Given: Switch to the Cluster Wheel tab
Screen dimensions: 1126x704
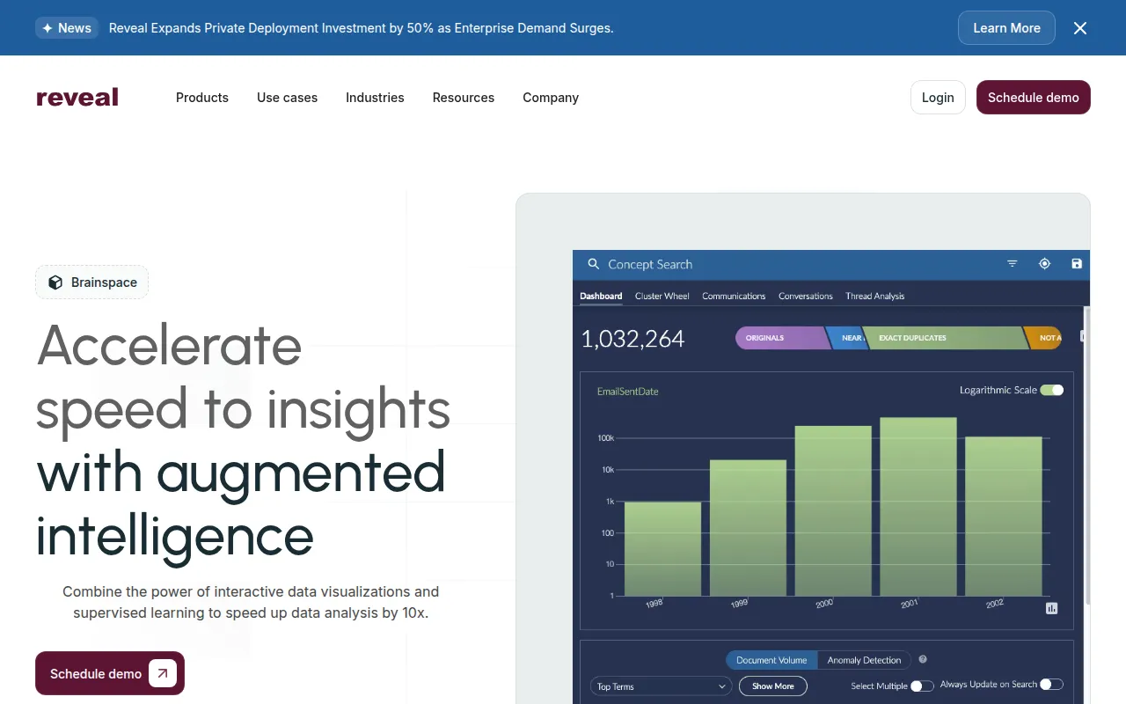Looking at the screenshot, I should coord(662,296).
